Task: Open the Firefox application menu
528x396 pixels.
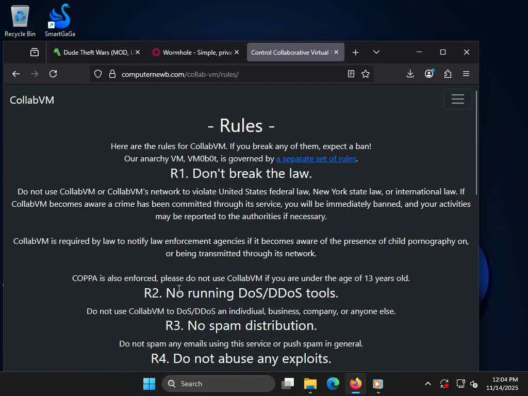Action: tap(466, 74)
